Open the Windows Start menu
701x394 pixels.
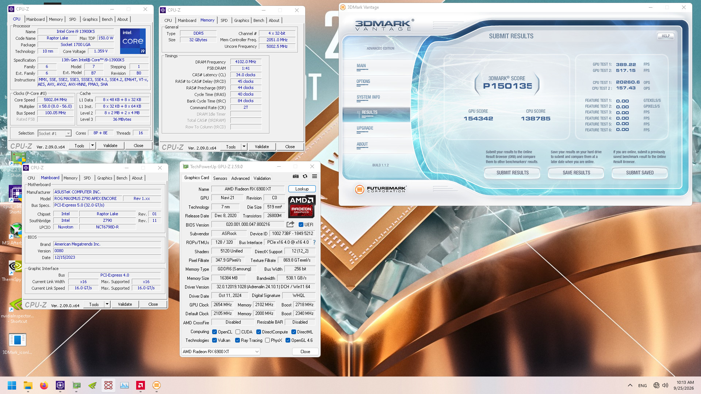(12, 385)
